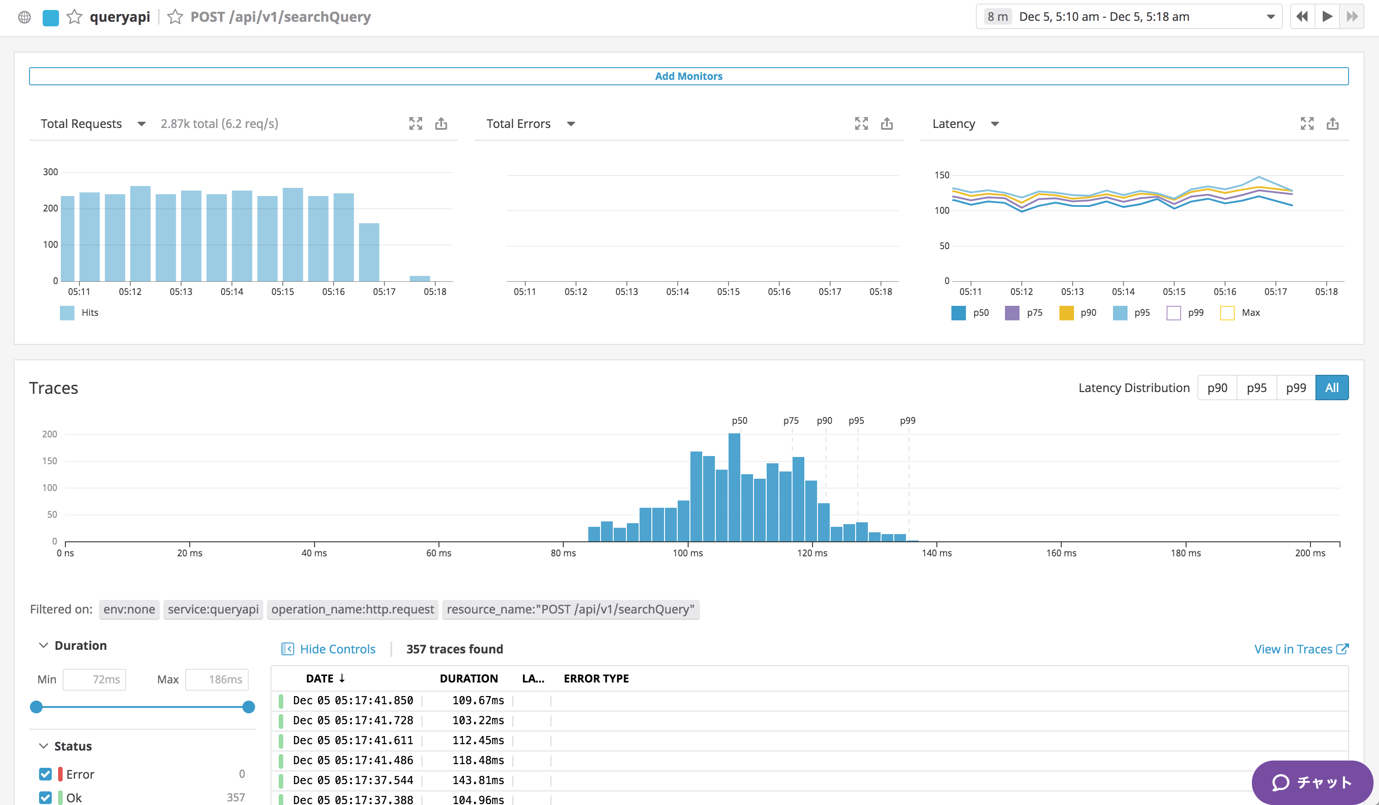The height and width of the screenshot is (805, 1379).
Task: Step time range backward with rewind icon
Action: tap(1302, 16)
